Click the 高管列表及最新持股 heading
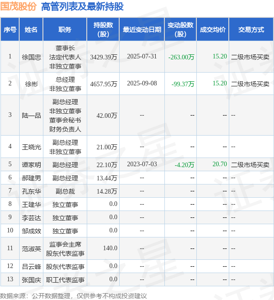This screenshot has width=274, height=300. pos(82,6)
